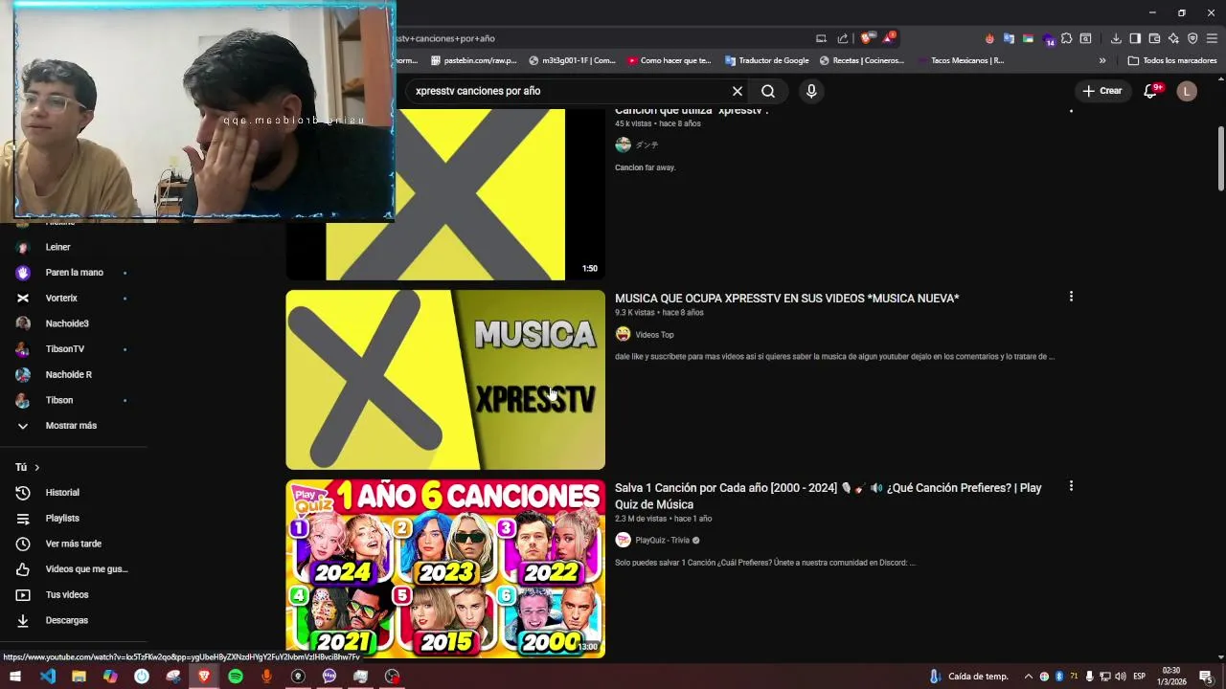The height and width of the screenshot is (689, 1226).
Task: Open Tus videos in sidebar
Action: [x=66, y=594]
